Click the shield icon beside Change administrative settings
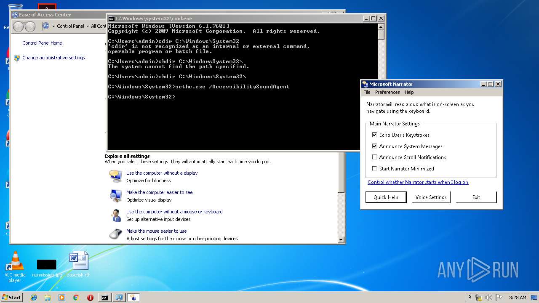Image resolution: width=539 pixels, height=303 pixels. (17, 58)
